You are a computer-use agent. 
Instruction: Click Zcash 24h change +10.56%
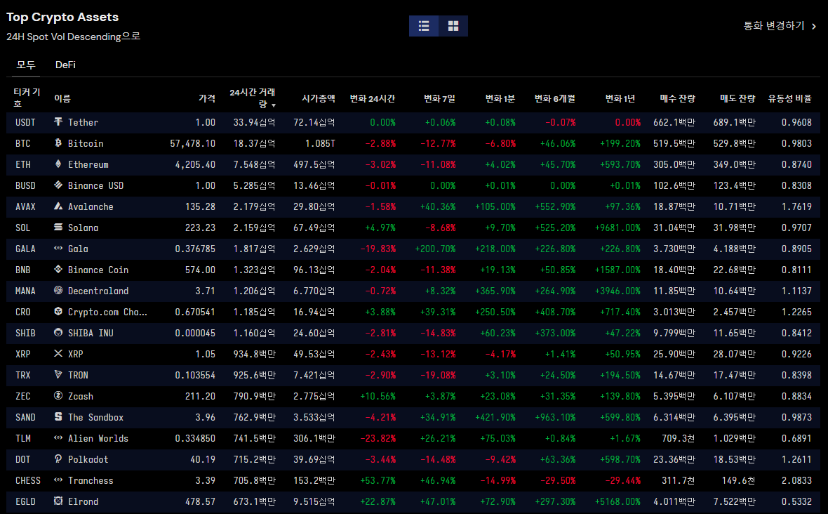pos(378,397)
